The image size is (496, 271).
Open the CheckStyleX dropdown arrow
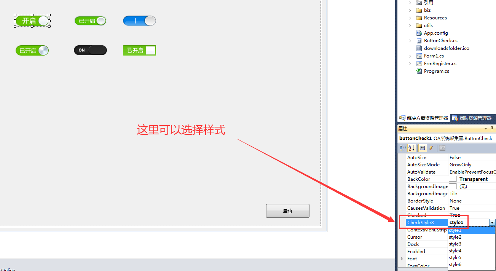pyautogui.click(x=492, y=222)
